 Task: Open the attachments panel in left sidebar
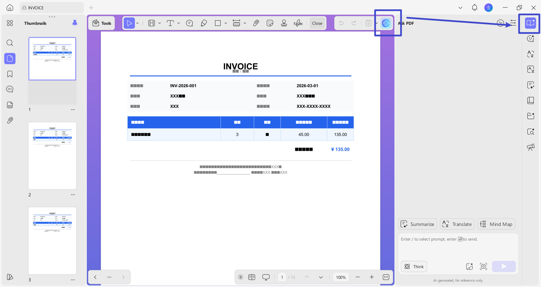[x=10, y=120]
